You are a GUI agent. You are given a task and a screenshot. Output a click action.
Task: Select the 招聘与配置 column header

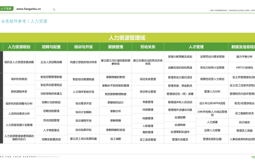click(x=51, y=47)
